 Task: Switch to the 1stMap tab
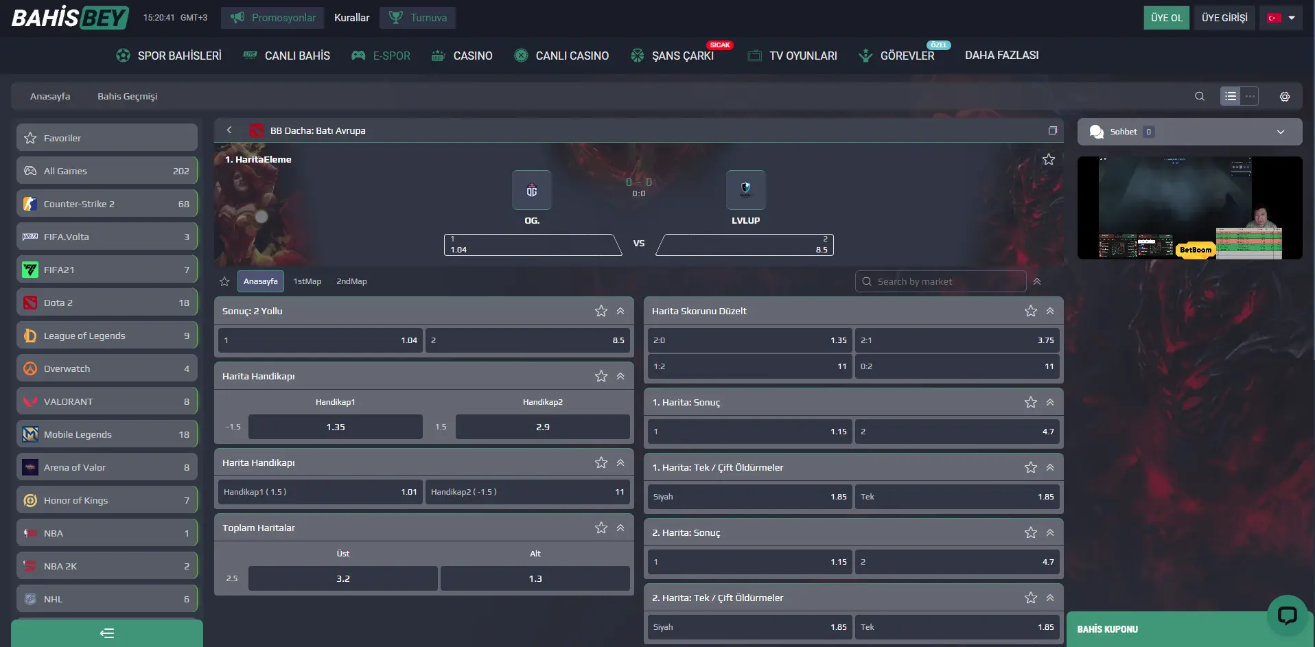(307, 281)
